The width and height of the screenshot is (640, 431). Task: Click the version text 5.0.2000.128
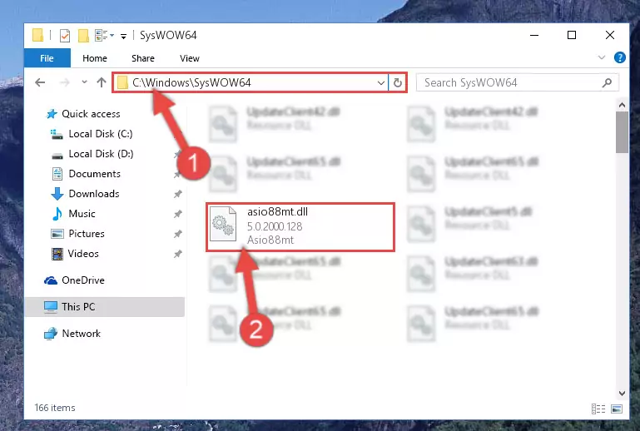point(275,226)
